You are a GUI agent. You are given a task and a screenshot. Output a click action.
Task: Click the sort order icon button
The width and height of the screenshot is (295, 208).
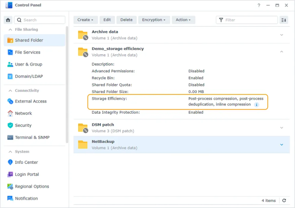click(284, 20)
